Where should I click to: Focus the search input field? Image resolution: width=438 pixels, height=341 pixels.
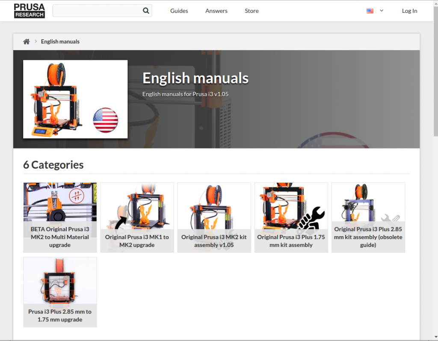[102, 11]
